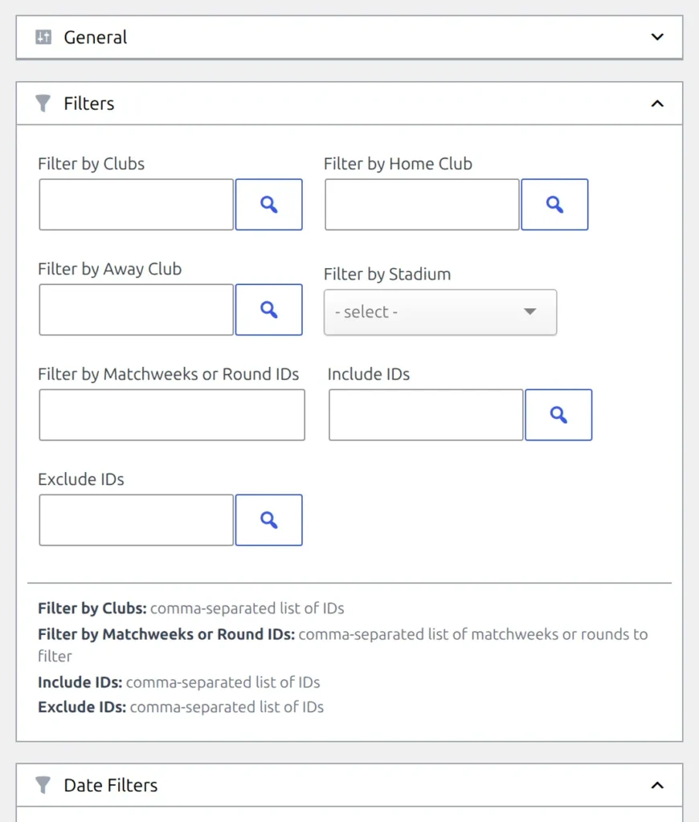Focus the Filter by Clubs input field
This screenshot has width=699, height=822.
point(137,205)
